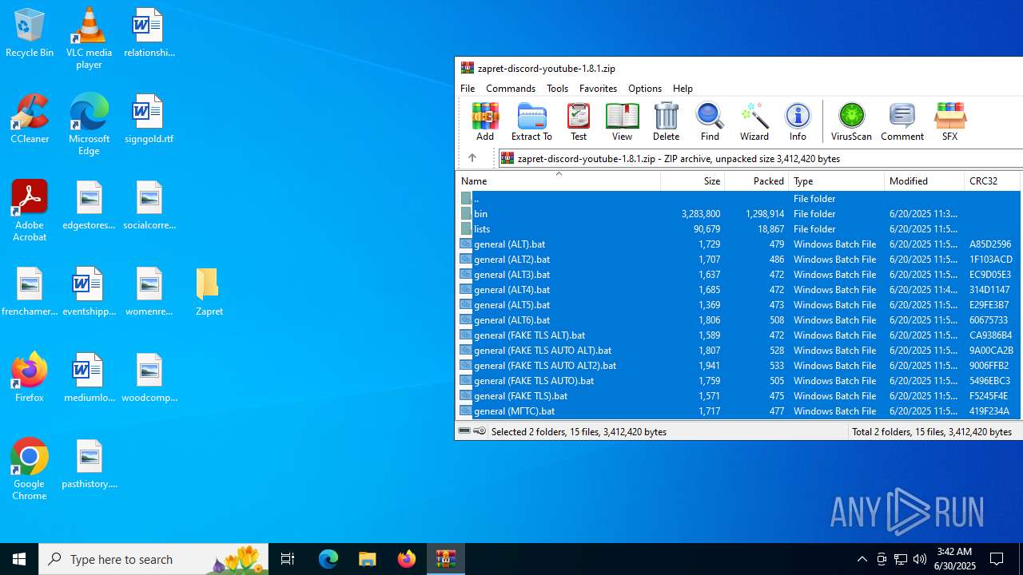The image size is (1023, 575).
Task: Select general (ALT6).bat file
Action: pyautogui.click(x=738, y=320)
